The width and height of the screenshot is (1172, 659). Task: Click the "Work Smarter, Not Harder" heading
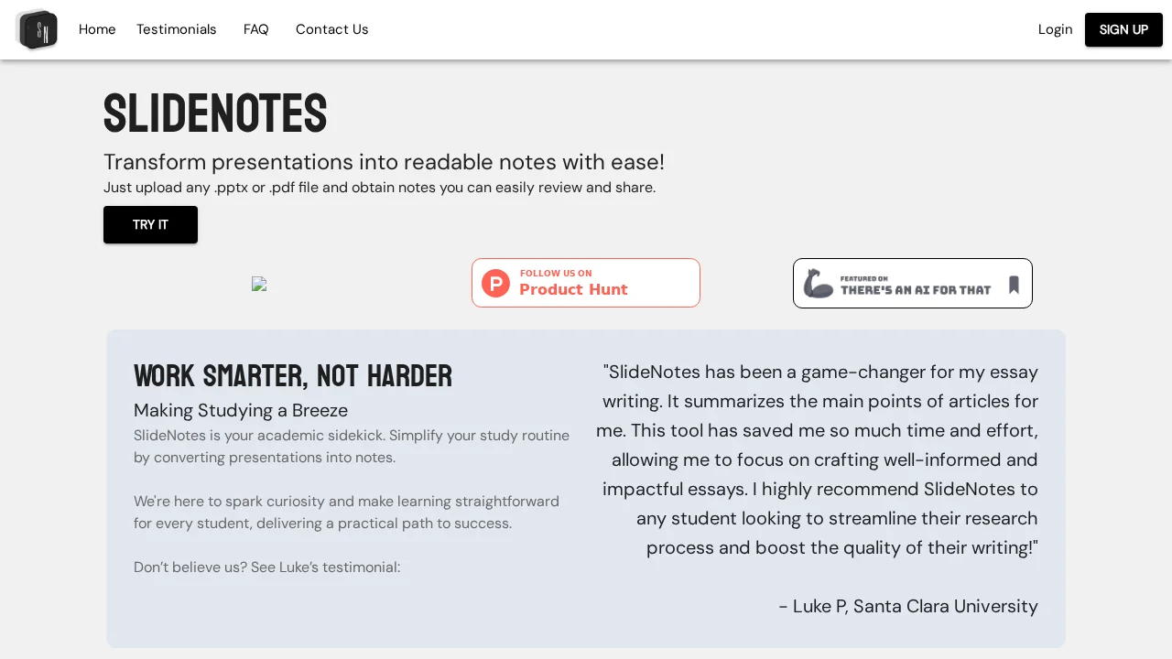pos(293,375)
